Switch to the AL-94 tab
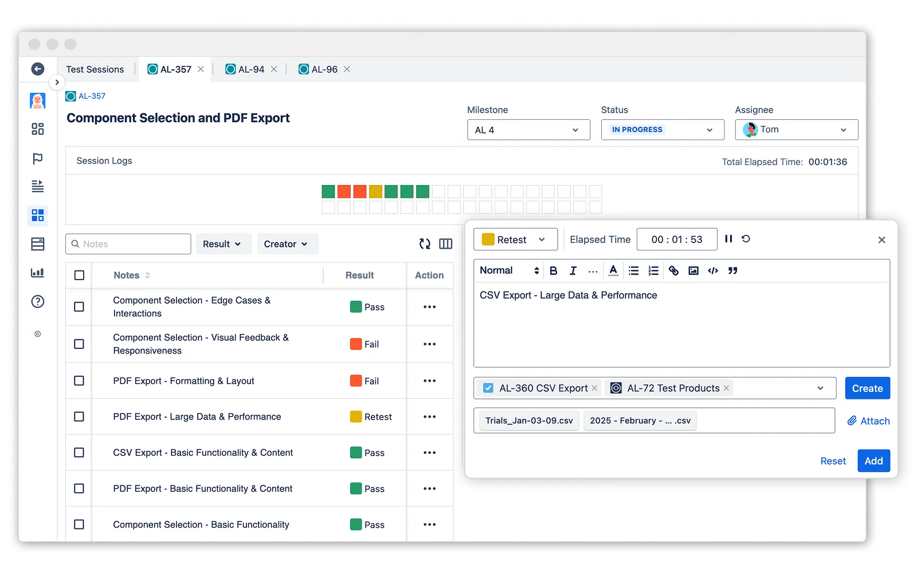Screen dimensions: 917x573 pos(245,69)
